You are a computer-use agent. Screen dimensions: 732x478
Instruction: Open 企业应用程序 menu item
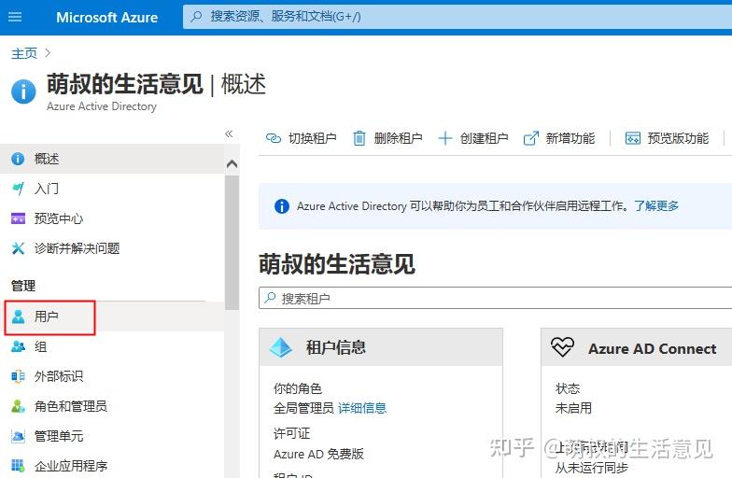coord(112,466)
